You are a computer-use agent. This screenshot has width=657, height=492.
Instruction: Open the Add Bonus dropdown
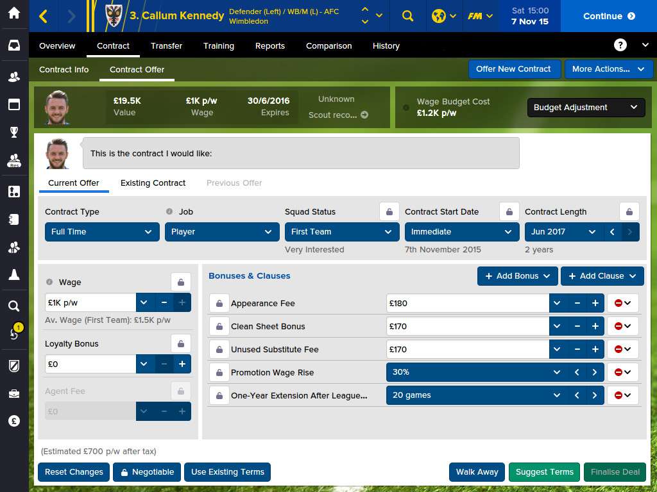517,275
